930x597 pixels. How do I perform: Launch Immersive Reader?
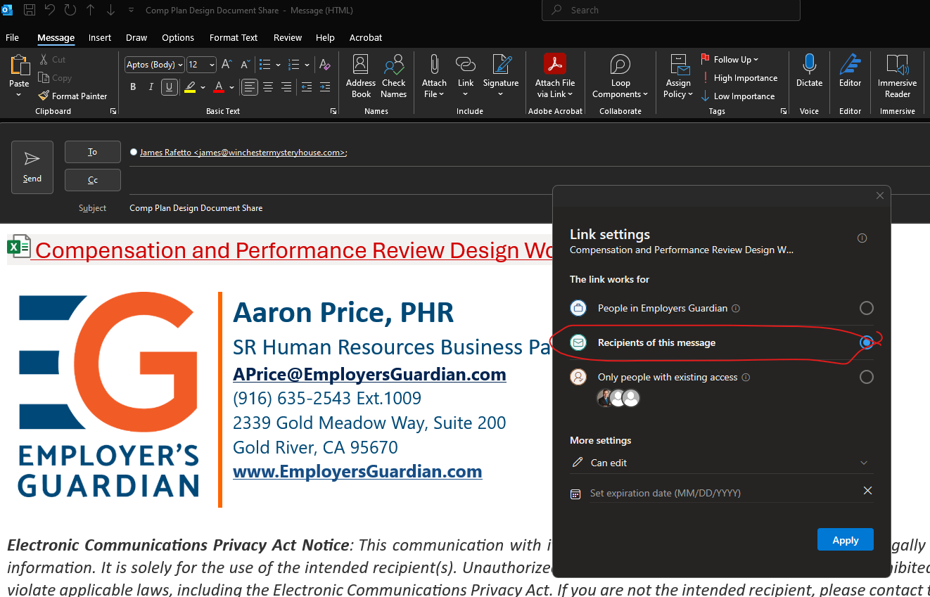click(x=898, y=76)
